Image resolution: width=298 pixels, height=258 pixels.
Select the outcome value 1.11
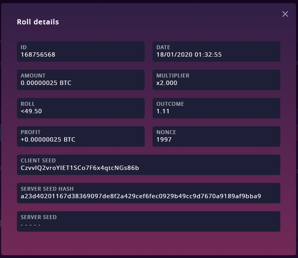(x=163, y=111)
